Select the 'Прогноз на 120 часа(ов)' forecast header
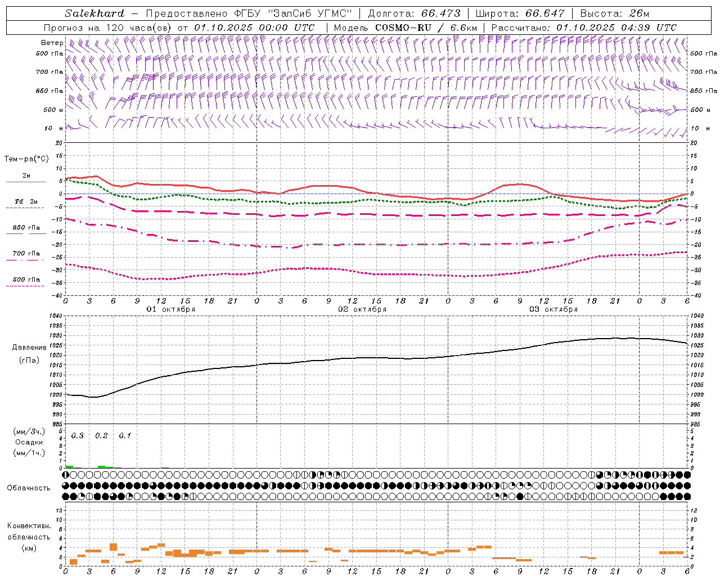Viewport: 720px width, 576px height. 108,28
